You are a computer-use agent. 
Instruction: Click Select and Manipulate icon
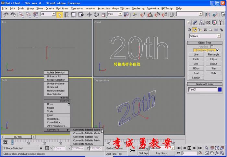[x=135, y=15]
